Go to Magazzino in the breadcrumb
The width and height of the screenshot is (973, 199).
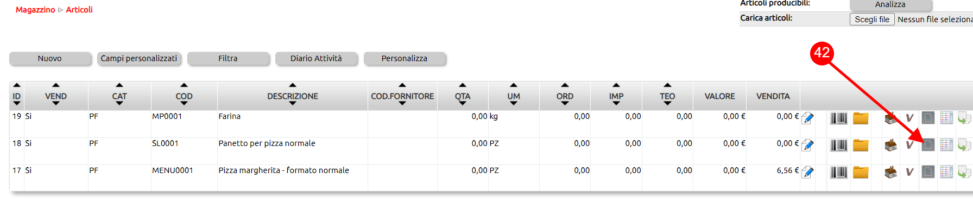click(x=35, y=10)
